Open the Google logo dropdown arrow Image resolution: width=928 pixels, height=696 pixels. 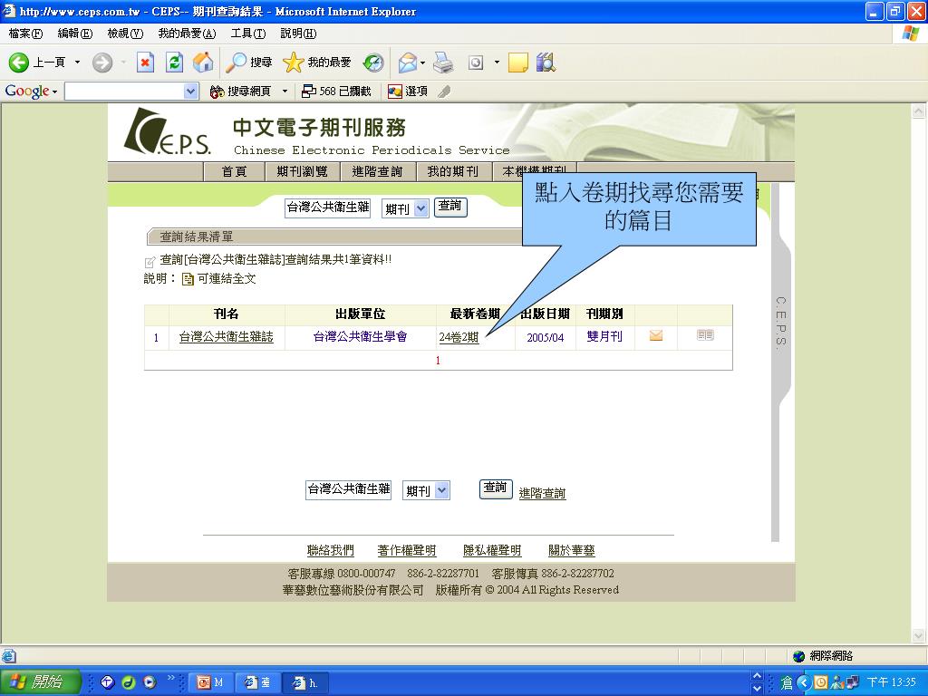54,92
